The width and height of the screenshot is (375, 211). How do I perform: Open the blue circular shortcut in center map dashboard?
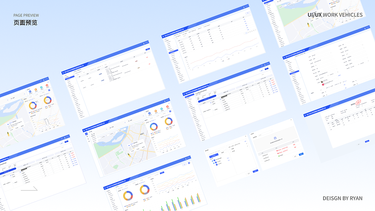[x=149, y=113]
